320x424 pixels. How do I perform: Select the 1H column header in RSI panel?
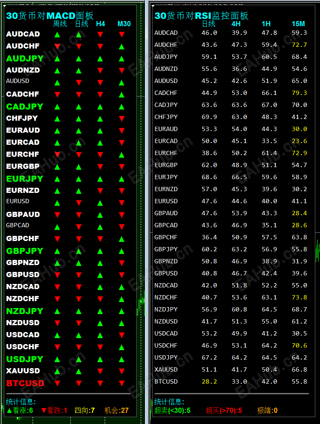point(266,24)
